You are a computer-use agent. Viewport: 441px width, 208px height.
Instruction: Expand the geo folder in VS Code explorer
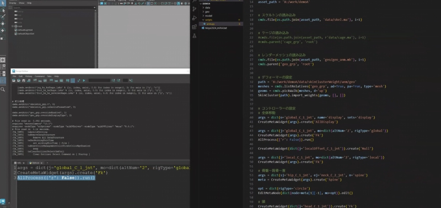pyautogui.click(x=203, y=12)
